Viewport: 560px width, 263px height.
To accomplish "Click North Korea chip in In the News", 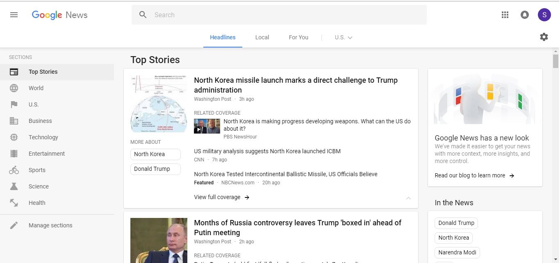I will (x=453, y=238).
